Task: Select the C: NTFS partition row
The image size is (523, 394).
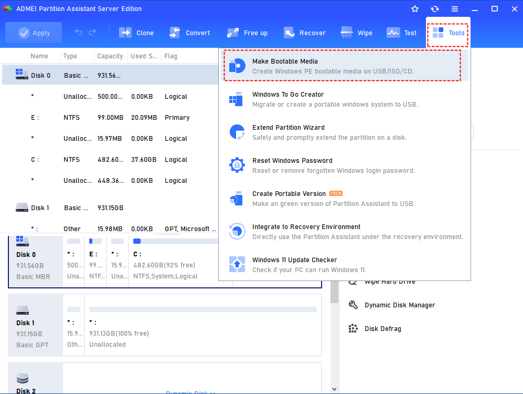Action: click(x=110, y=160)
